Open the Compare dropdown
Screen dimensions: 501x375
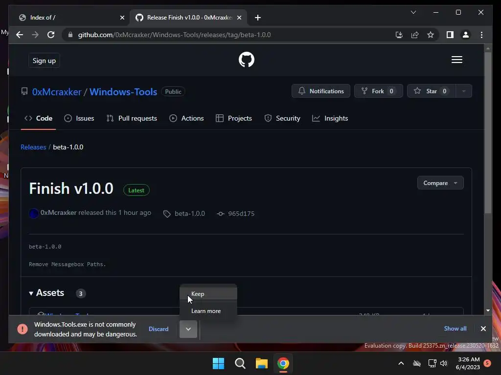[x=440, y=183]
